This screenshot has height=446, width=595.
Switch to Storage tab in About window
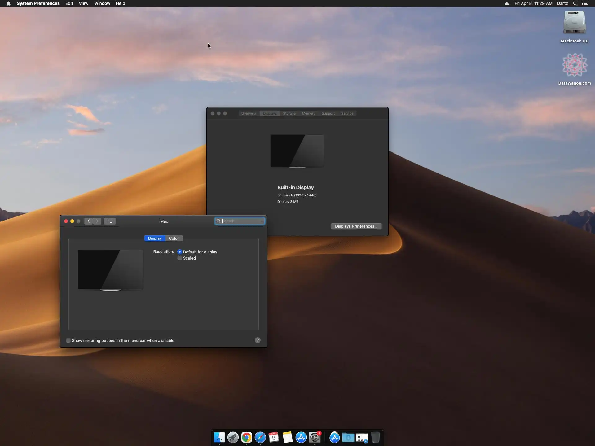[x=289, y=113]
